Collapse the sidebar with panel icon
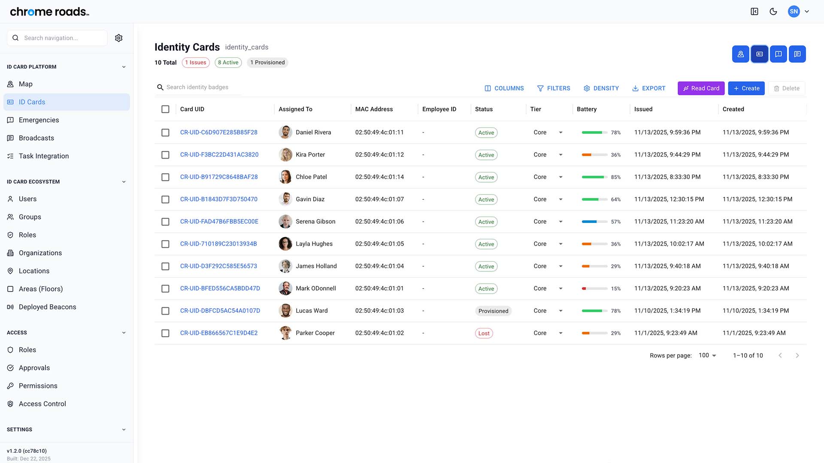This screenshot has width=824, height=463. pyautogui.click(x=754, y=12)
